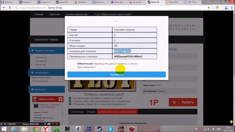This screenshot has width=235, height=132.
Task: Open Skype from taskbar
Action: (110, 129)
